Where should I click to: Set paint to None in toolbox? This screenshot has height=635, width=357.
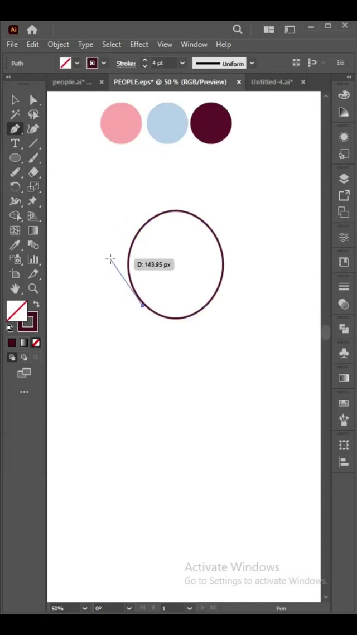tap(36, 343)
